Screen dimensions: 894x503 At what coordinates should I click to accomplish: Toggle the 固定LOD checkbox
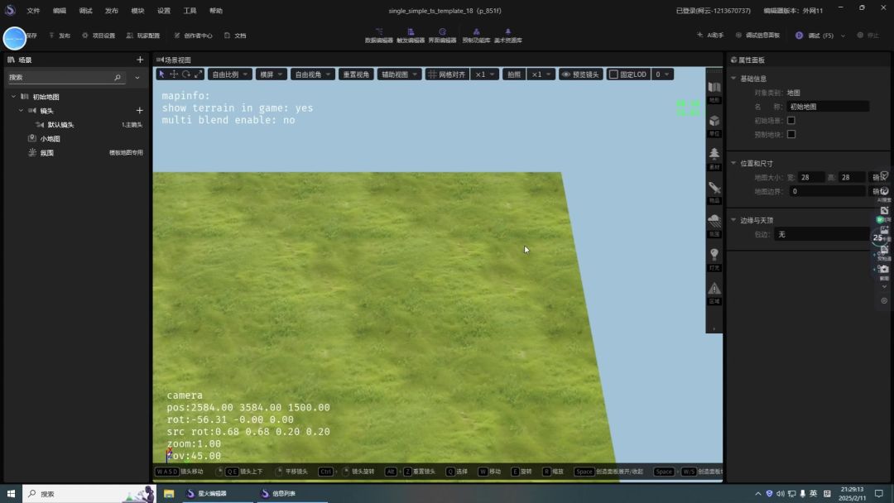[613, 74]
